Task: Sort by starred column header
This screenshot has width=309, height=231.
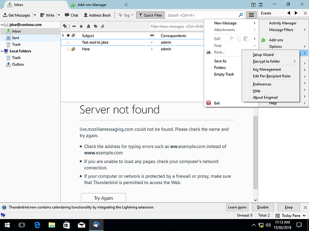Action: pos(68,36)
